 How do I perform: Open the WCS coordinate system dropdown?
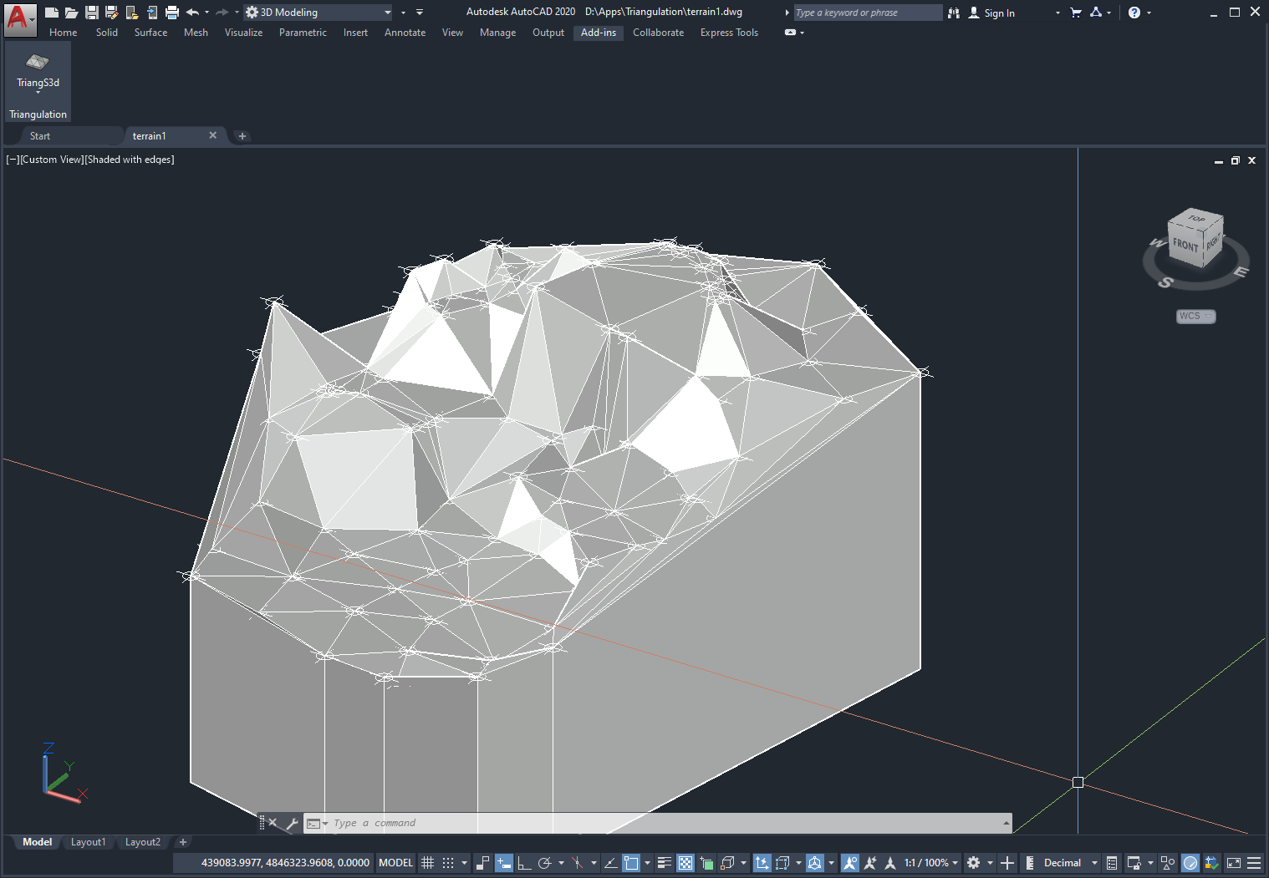(x=1195, y=316)
